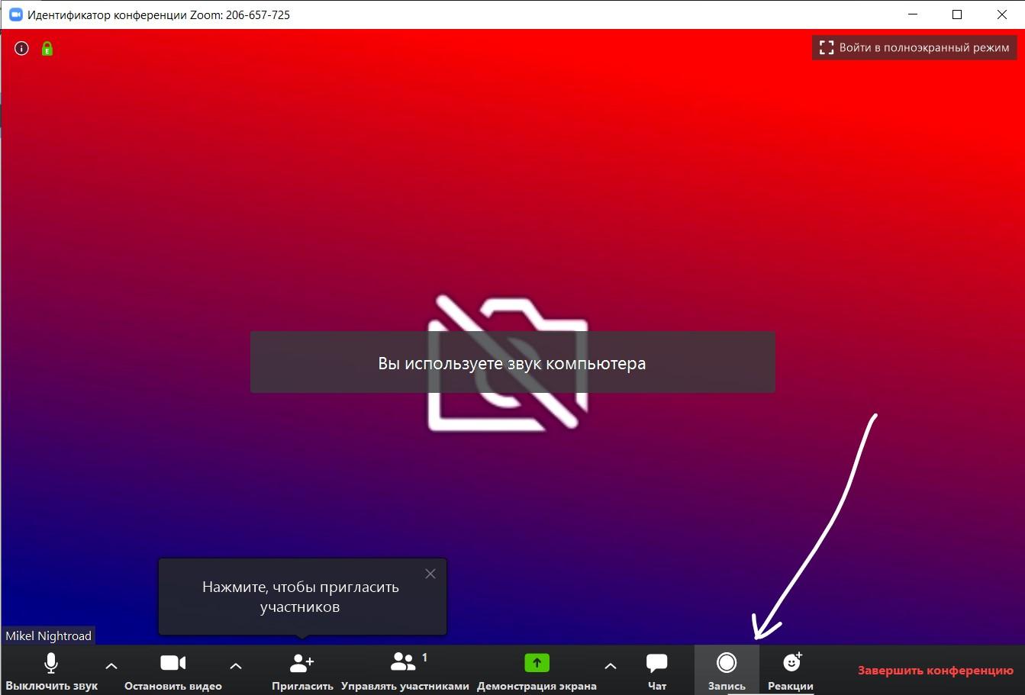The image size is (1025, 695).
Task: Click Войти в полноэкранный режим button
Action: (x=914, y=47)
